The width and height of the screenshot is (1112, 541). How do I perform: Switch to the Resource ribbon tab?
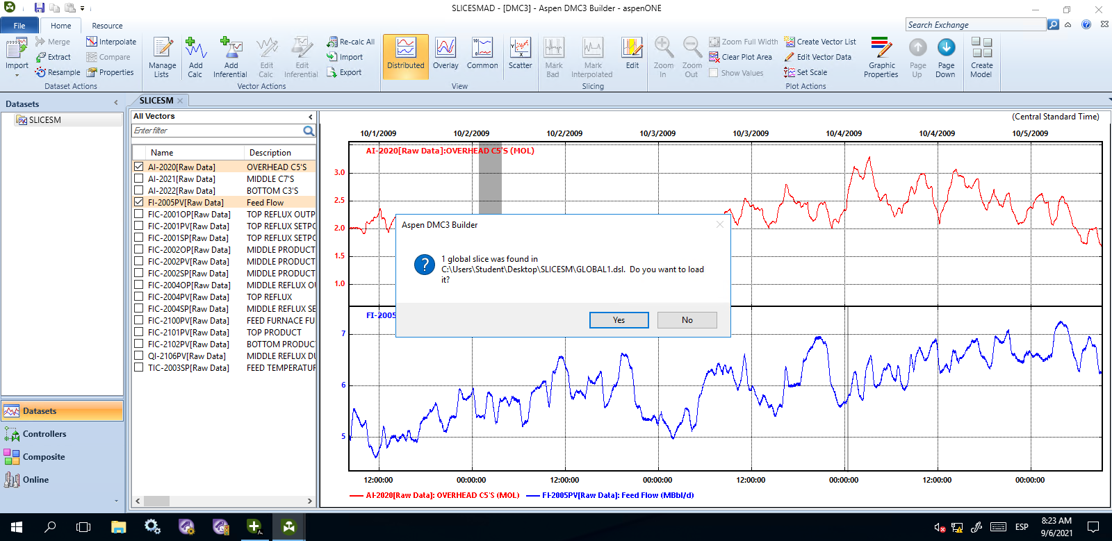coord(107,26)
